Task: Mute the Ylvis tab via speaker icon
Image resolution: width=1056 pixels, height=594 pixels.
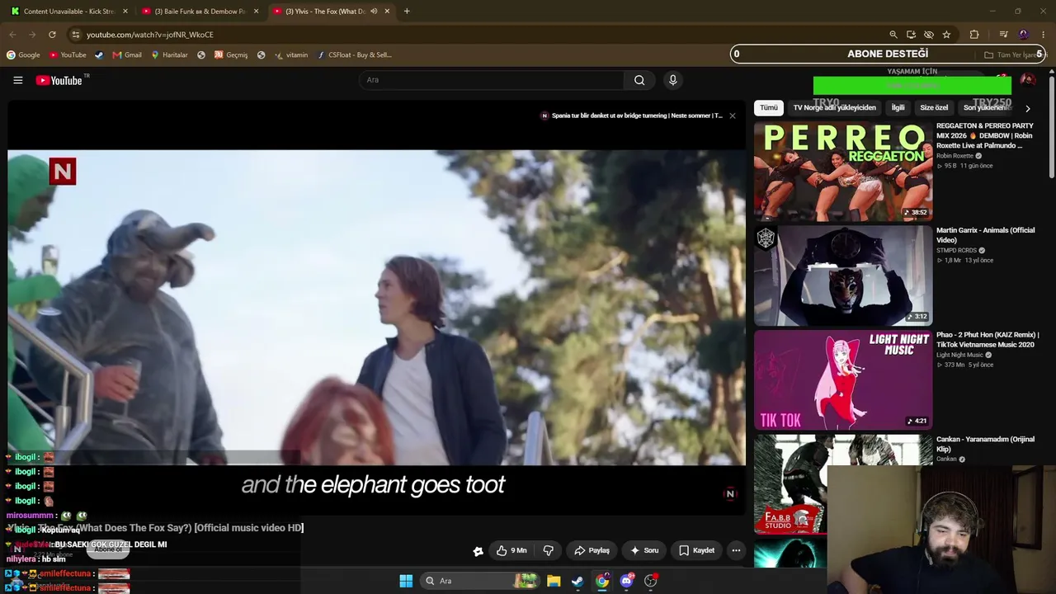Action: (x=374, y=12)
